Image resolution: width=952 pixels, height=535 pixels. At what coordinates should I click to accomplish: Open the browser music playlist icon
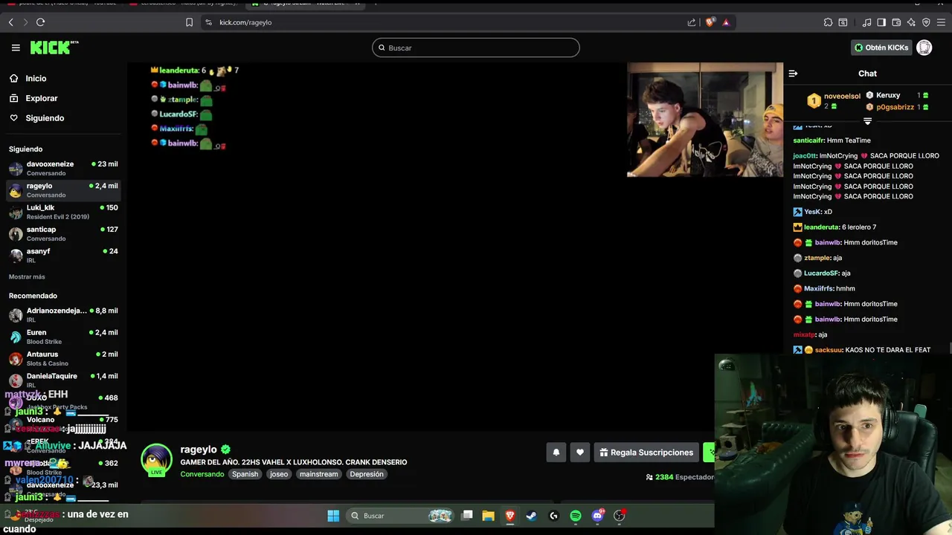[x=867, y=22]
